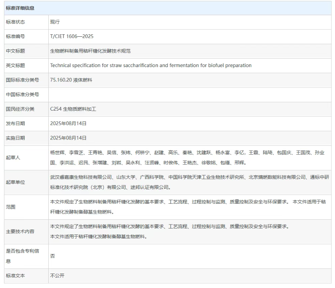
Task: Click the 标准详细信息 table header
Action: [20, 8]
